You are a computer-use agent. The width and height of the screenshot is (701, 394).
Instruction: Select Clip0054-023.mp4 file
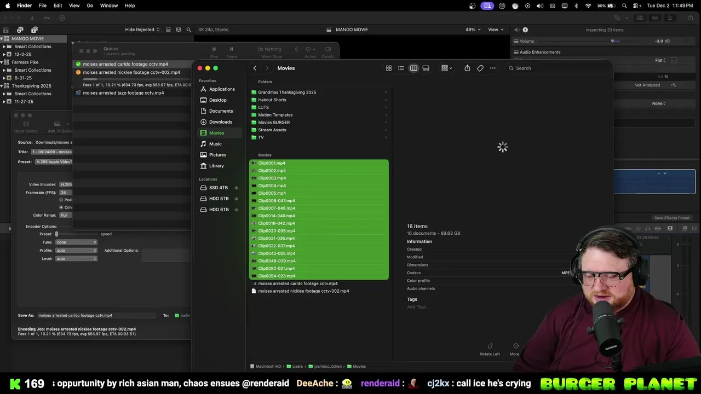319,276
